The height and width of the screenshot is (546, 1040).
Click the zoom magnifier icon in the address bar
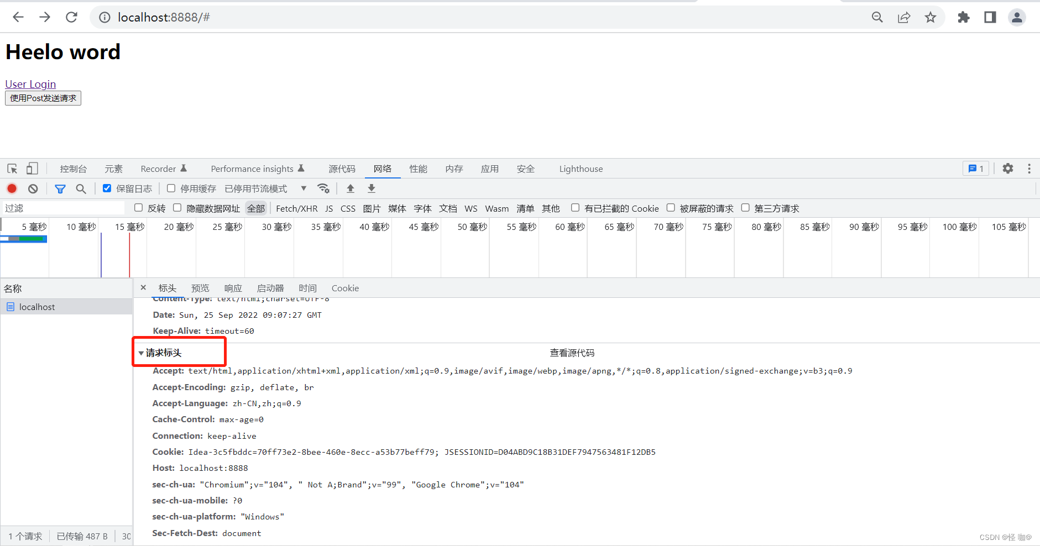(877, 17)
